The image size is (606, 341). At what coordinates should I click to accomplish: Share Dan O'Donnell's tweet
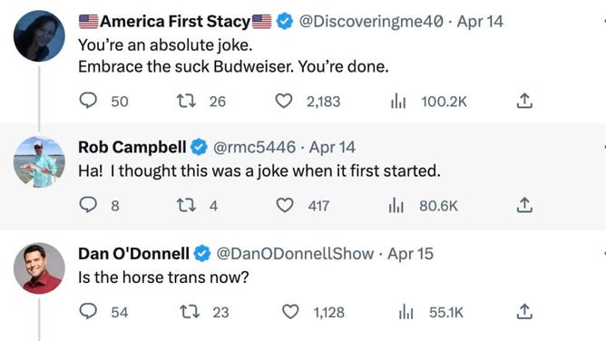(524, 312)
